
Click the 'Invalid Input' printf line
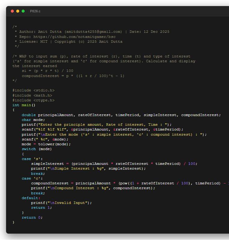[61, 203]
